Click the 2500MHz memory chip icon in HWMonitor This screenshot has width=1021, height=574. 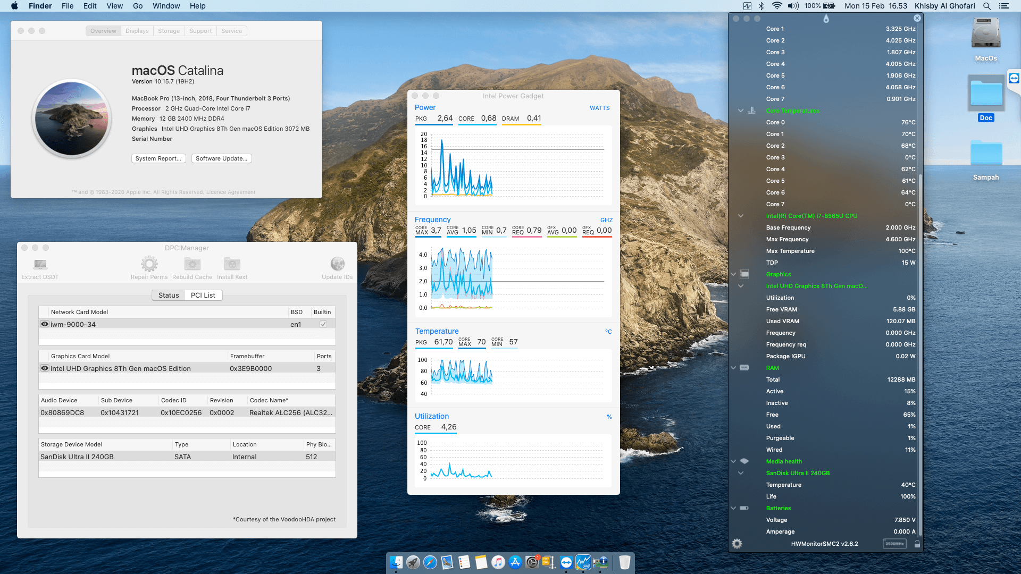click(894, 544)
